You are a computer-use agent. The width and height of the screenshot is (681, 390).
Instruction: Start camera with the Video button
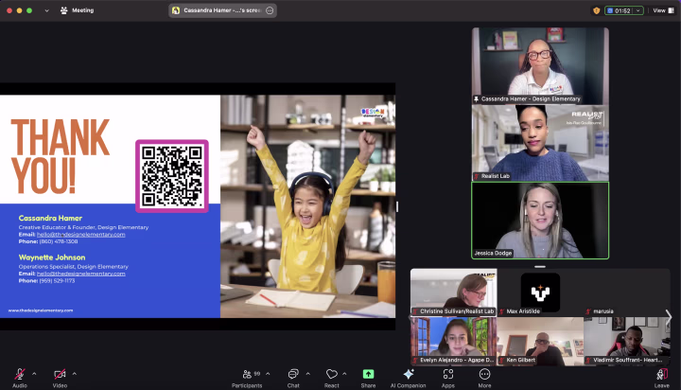click(x=60, y=378)
